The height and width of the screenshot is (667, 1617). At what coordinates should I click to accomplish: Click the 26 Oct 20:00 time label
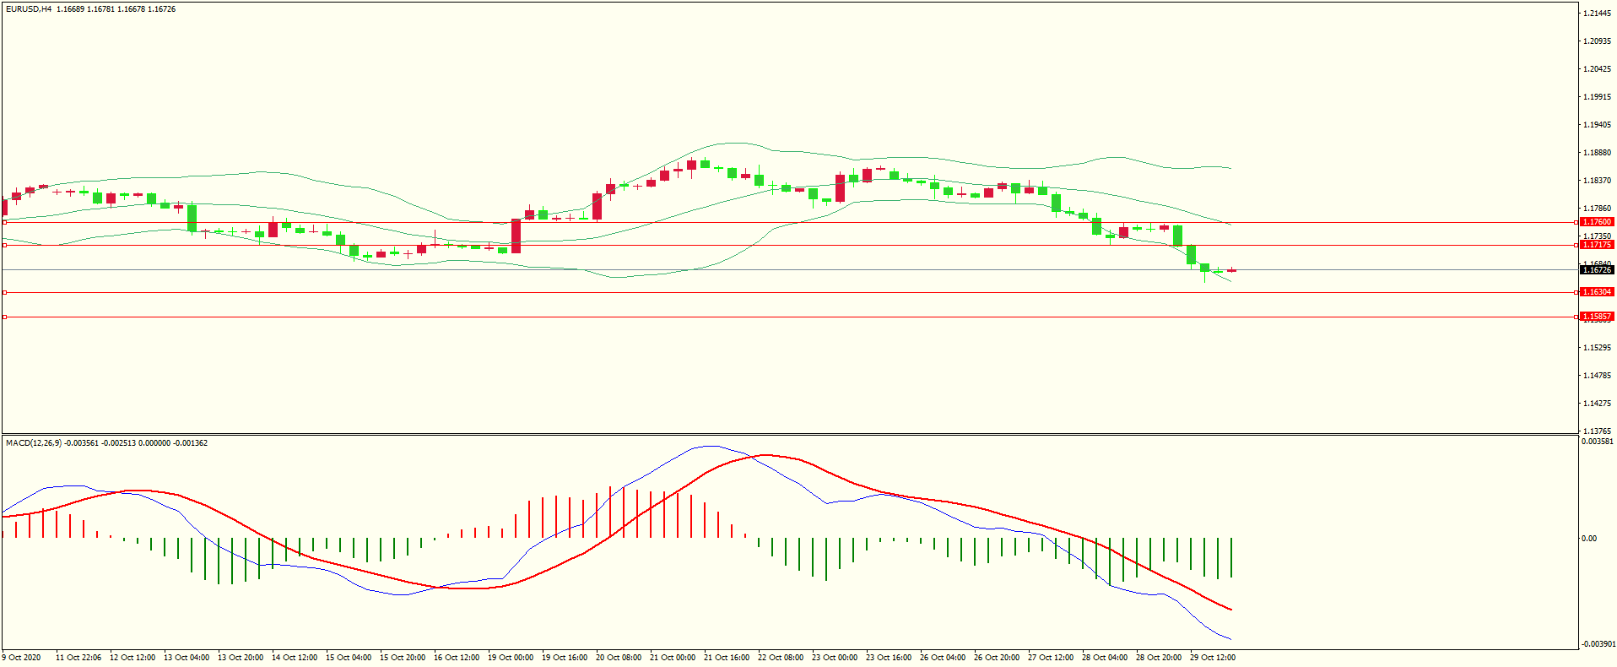point(997,658)
